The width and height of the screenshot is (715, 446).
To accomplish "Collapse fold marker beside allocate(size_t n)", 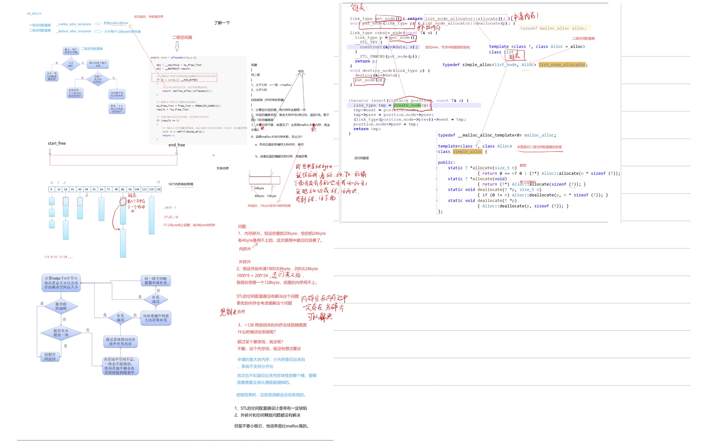I will coord(436,168).
